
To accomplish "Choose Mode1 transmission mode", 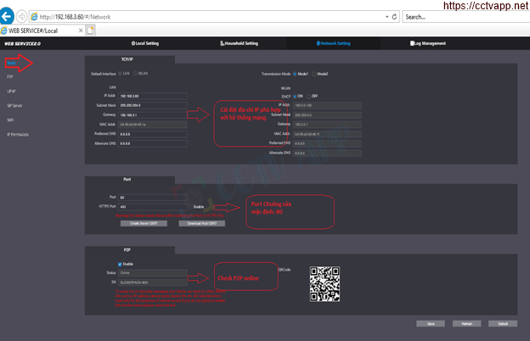I will coord(294,74).
